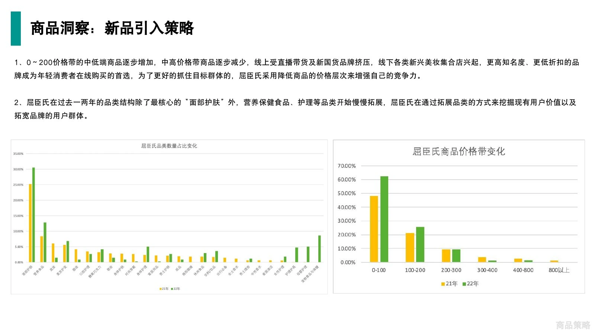Click the 休闲食品 category label
Image resolution: width=595 pixels, height=334 pixels.
[199, 270]
